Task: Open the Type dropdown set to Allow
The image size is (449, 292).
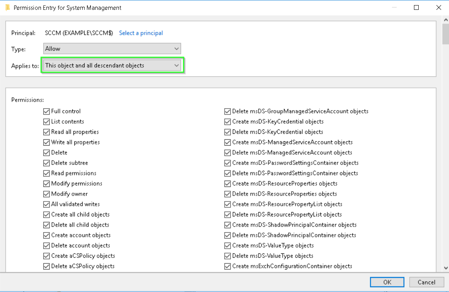Action: pyautogui.click(x=112, y=49)
